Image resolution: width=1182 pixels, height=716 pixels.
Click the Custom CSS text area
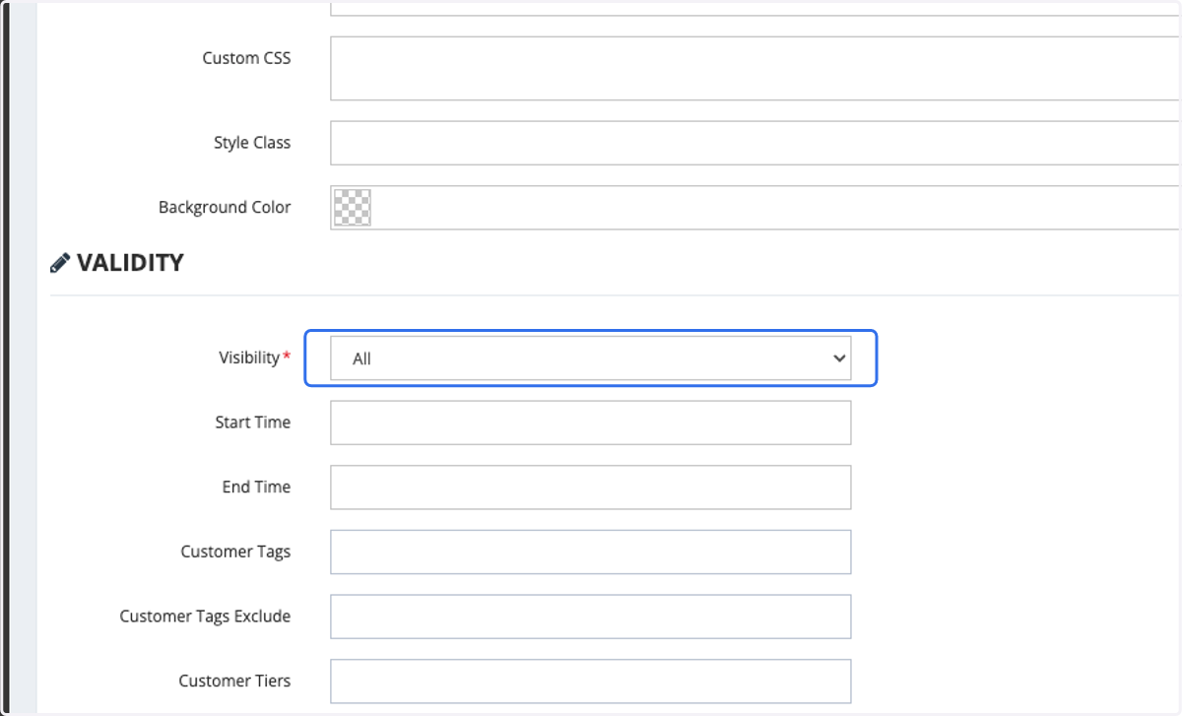[x=755, y=68]
